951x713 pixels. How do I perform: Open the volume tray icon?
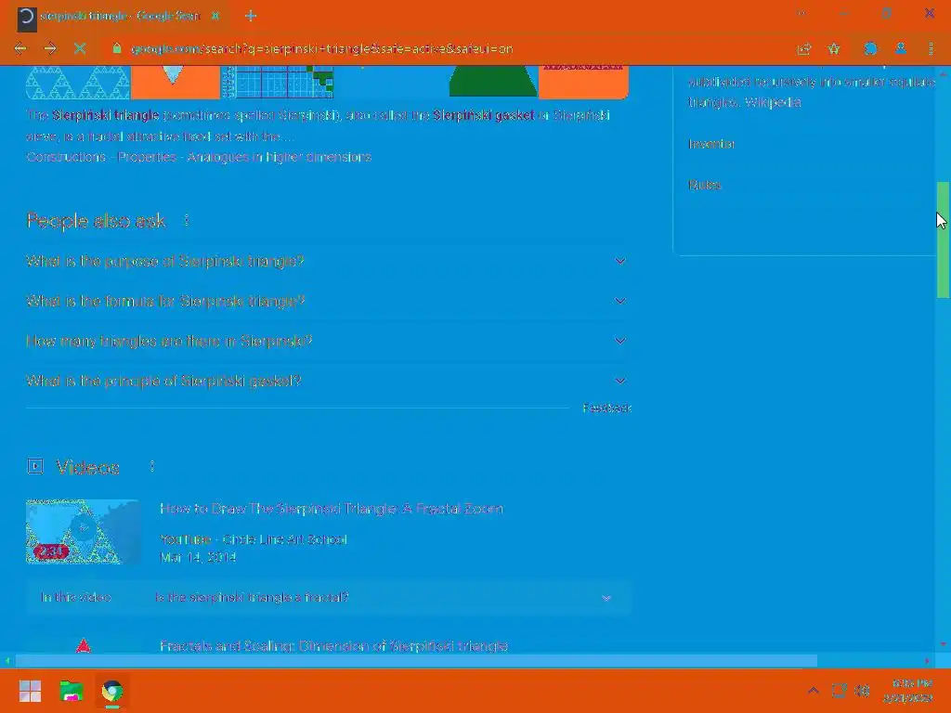862,691
